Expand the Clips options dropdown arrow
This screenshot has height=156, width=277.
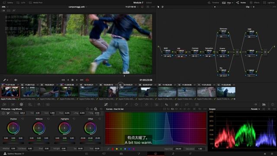[232, 3]
